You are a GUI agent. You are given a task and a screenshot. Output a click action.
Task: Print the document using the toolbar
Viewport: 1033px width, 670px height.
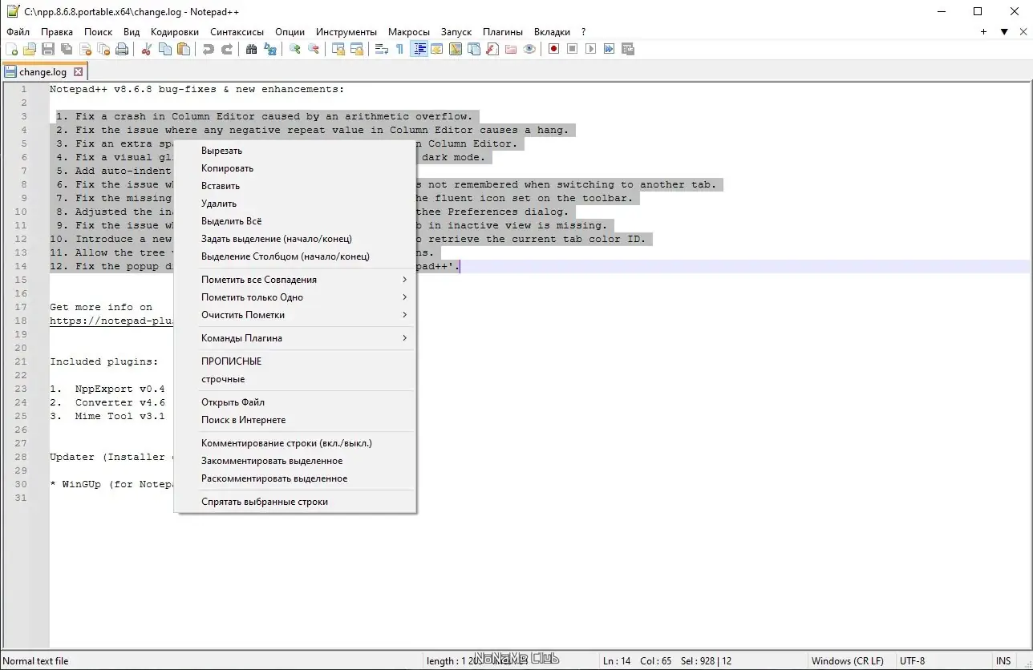point(122,49)
